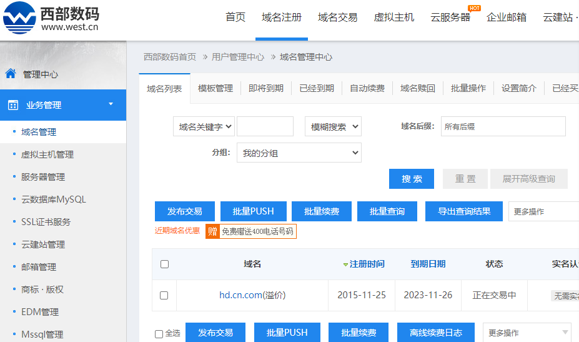Open the 域名关键字 dropdown
The image size is (579, 342).
coord(204,126)
